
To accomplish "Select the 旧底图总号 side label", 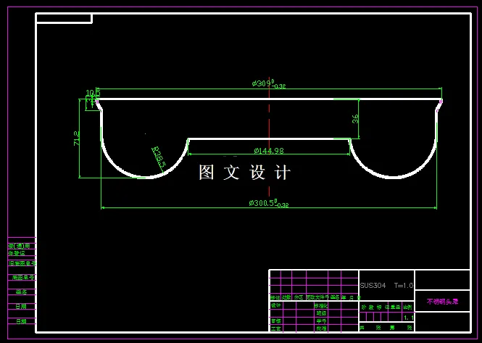I will tap(22, 263).
